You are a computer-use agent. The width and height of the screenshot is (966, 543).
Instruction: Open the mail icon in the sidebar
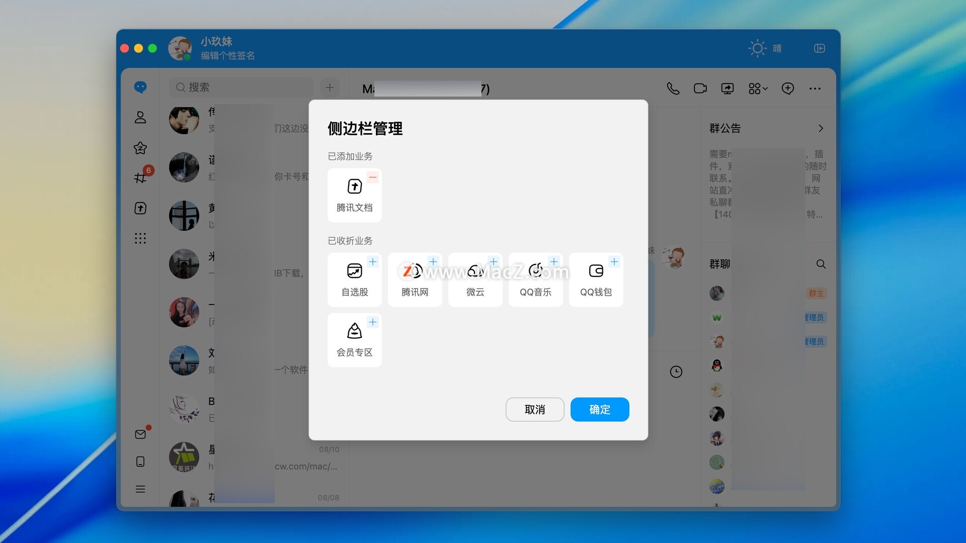pyautogui.click(x=140, y=434)
